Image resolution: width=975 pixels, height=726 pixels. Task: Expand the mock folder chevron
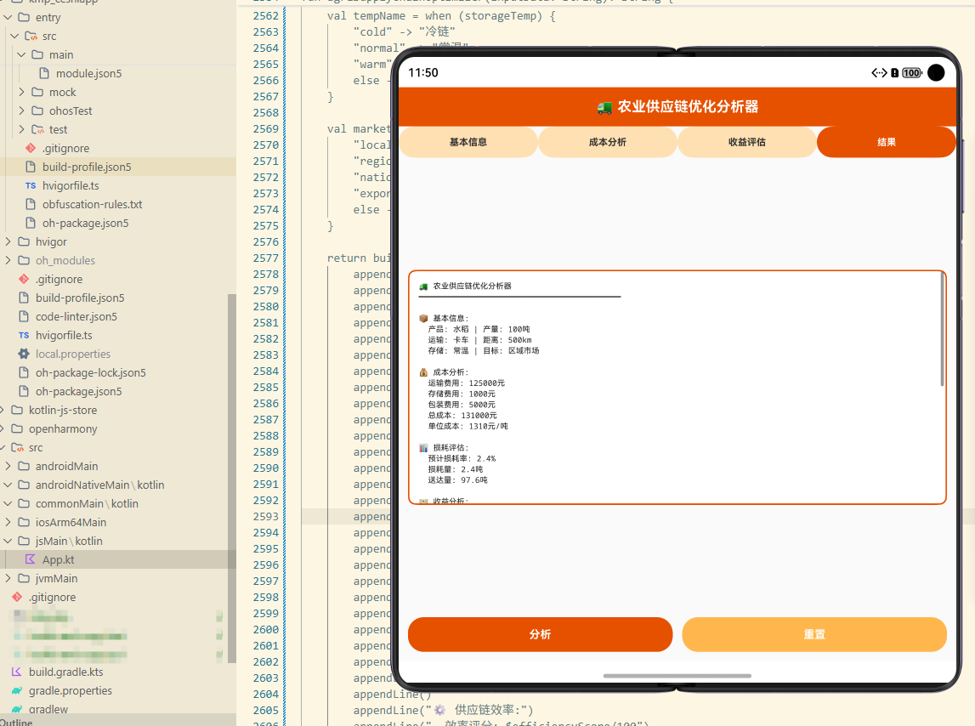[22, 92]
